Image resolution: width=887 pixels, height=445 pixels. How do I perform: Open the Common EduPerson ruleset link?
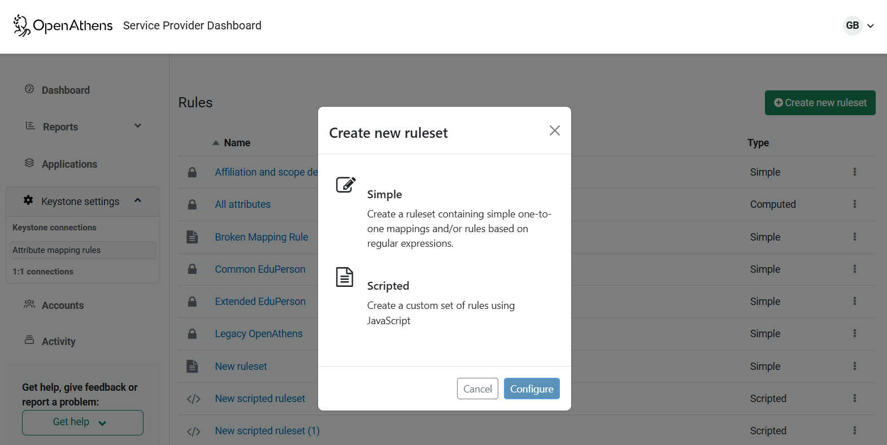pyautogui.click(x=260, y=269)
